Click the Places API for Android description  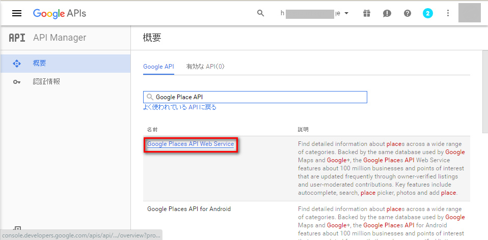pyautogui.click(x=381, y=224)
